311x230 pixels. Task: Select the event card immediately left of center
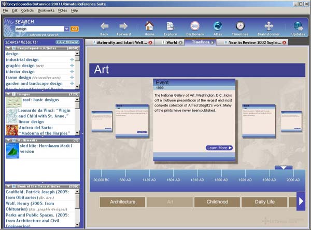[x=132, y=121]
